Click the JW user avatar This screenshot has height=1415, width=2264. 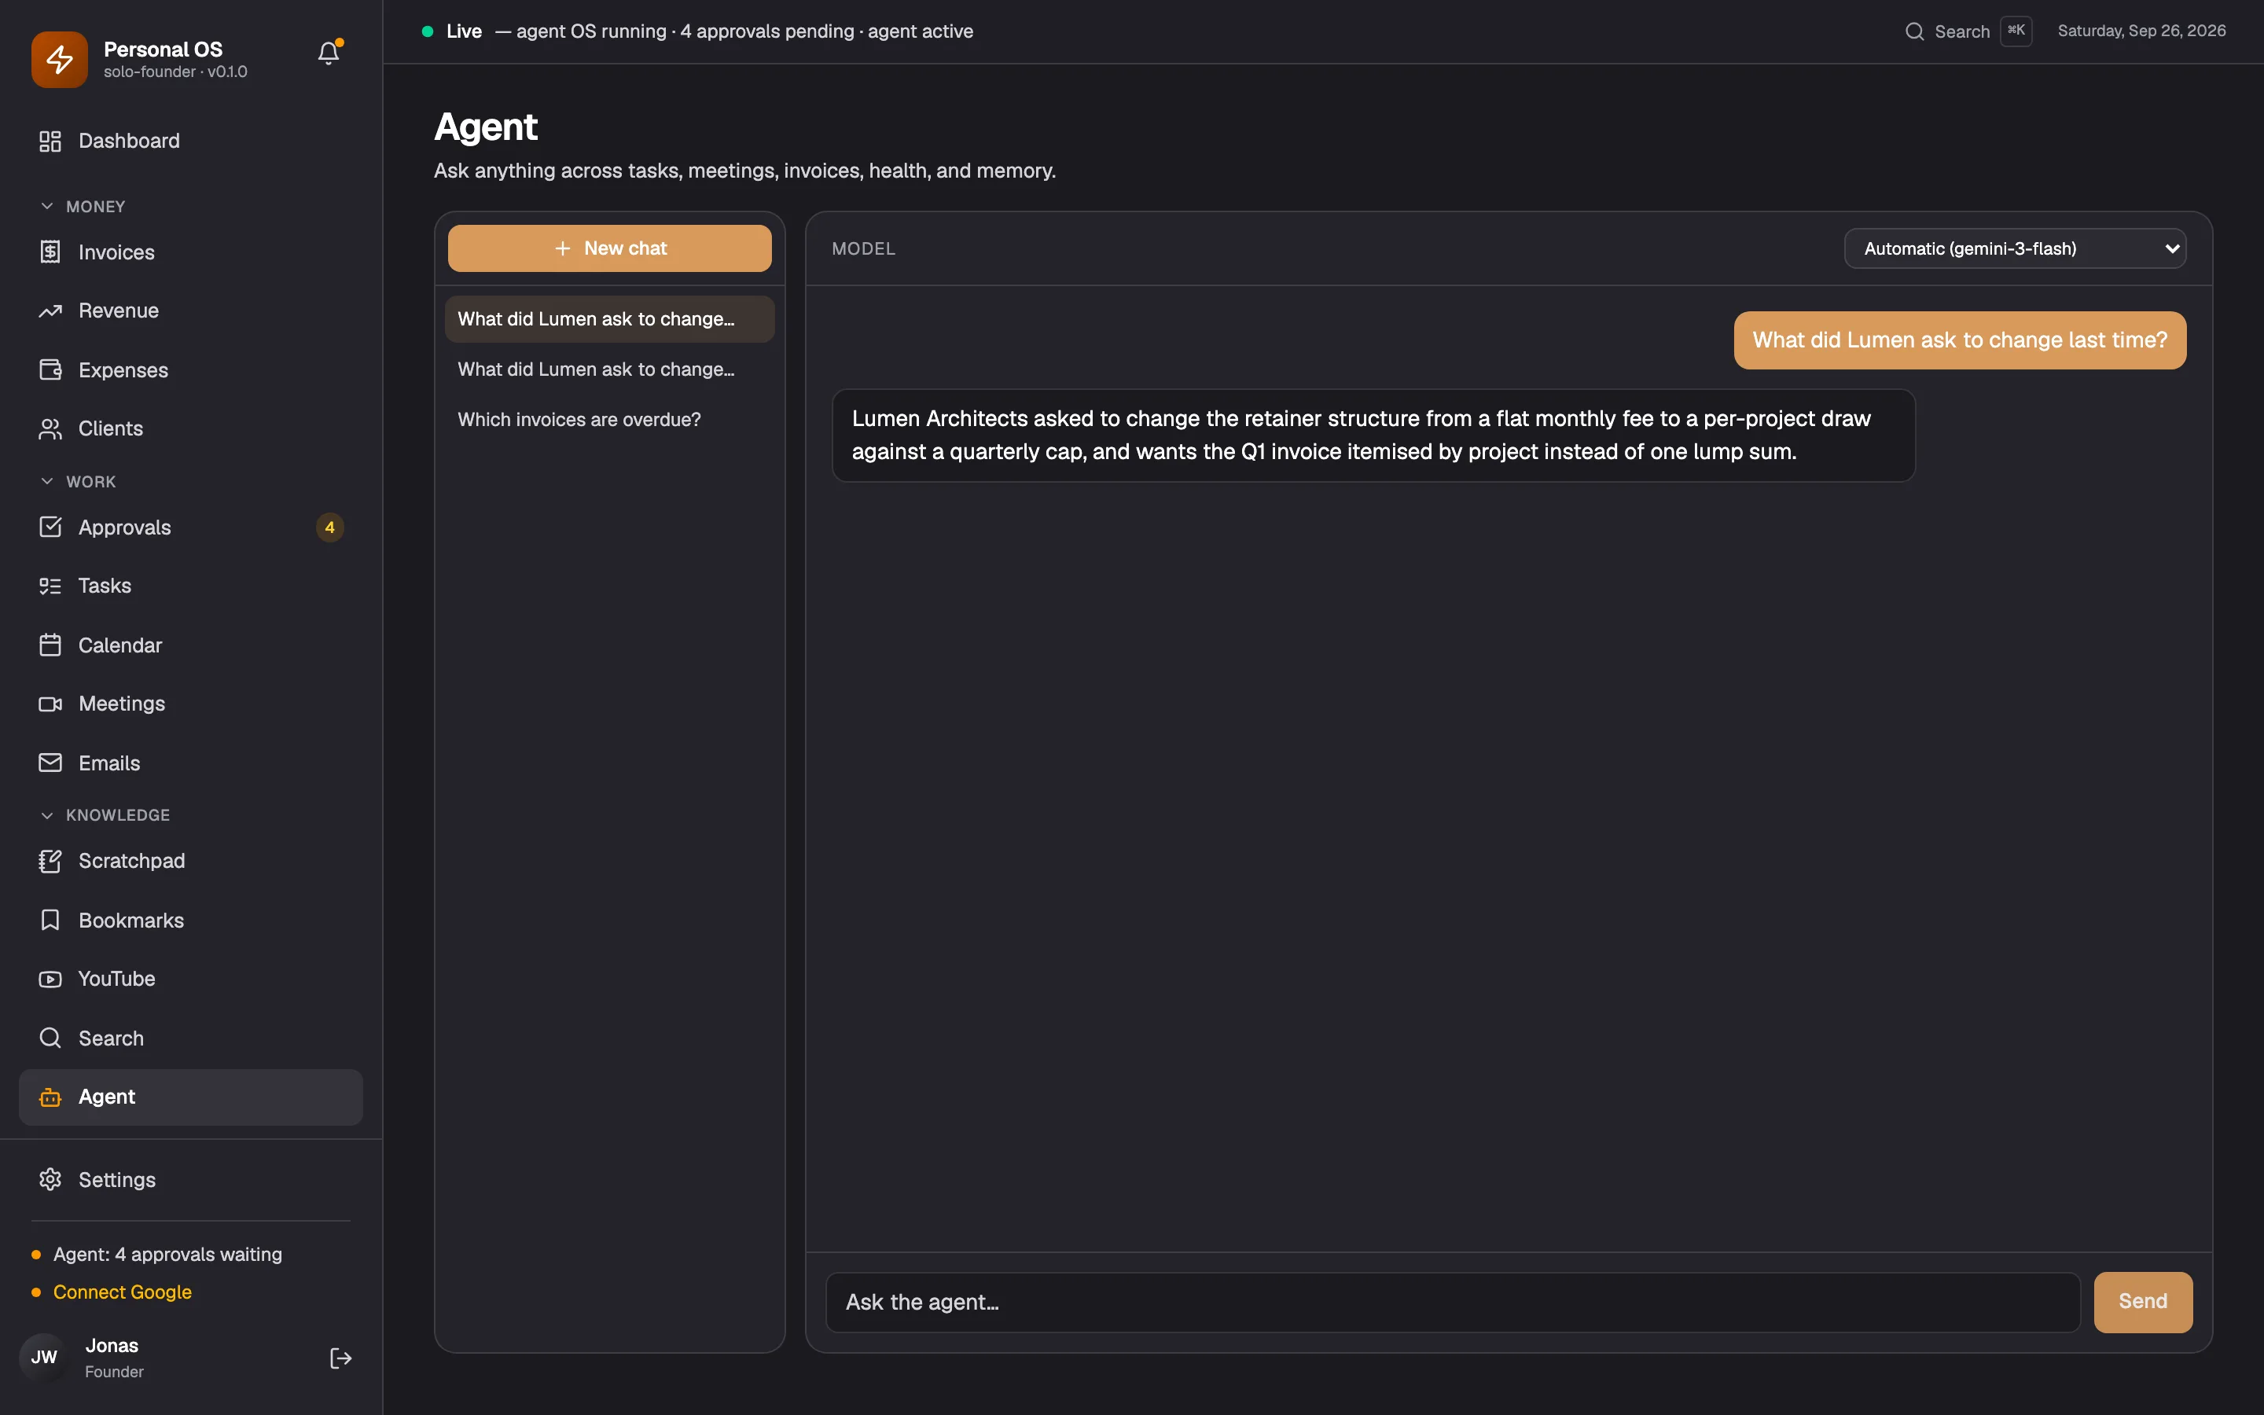[44, 1358]
